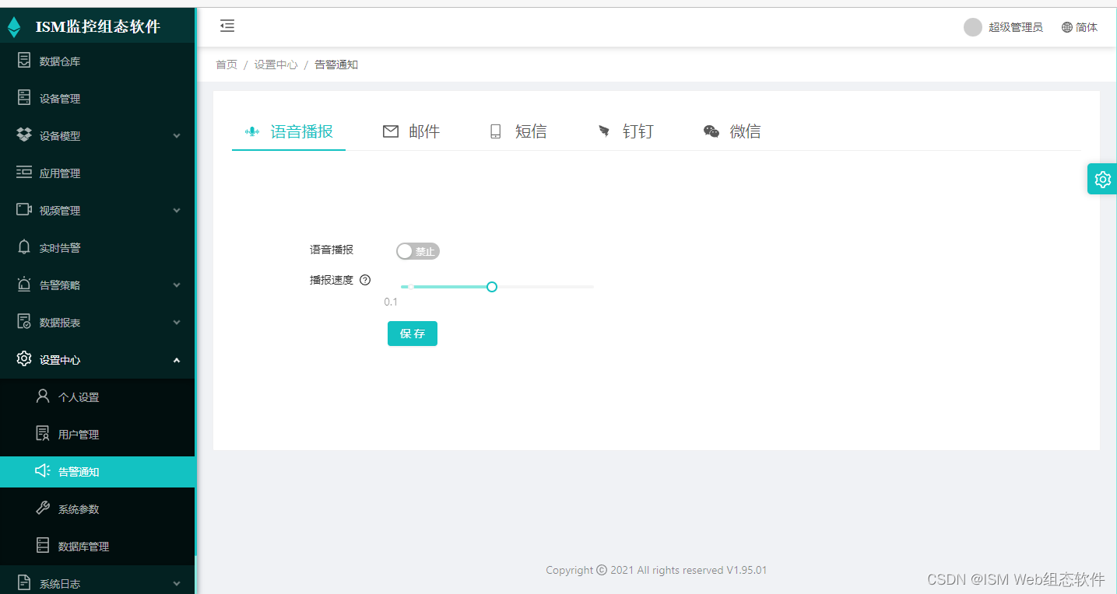Image resolution: width=1117 pixels, height=594 pixels.
Task: Open 用户管理 in the sidebar
Action: pyautogui.click(x=97, y=435)
